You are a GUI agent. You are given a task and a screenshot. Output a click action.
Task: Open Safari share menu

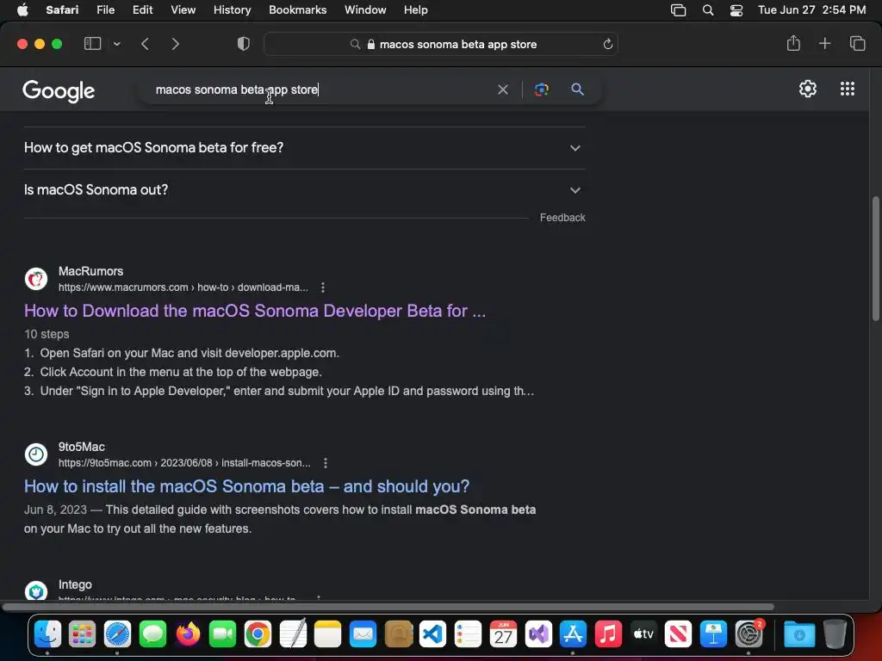(x=793, y=43)
